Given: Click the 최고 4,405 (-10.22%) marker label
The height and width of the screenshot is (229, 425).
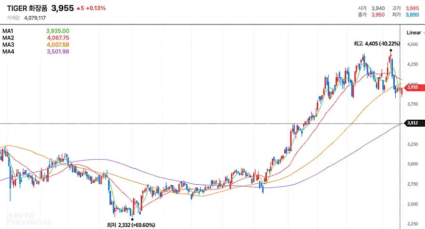Looking at the screenshot, I should 377,43.
